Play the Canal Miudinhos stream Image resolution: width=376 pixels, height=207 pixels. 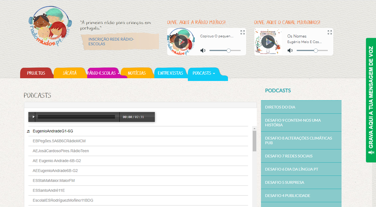coord(268,42)
